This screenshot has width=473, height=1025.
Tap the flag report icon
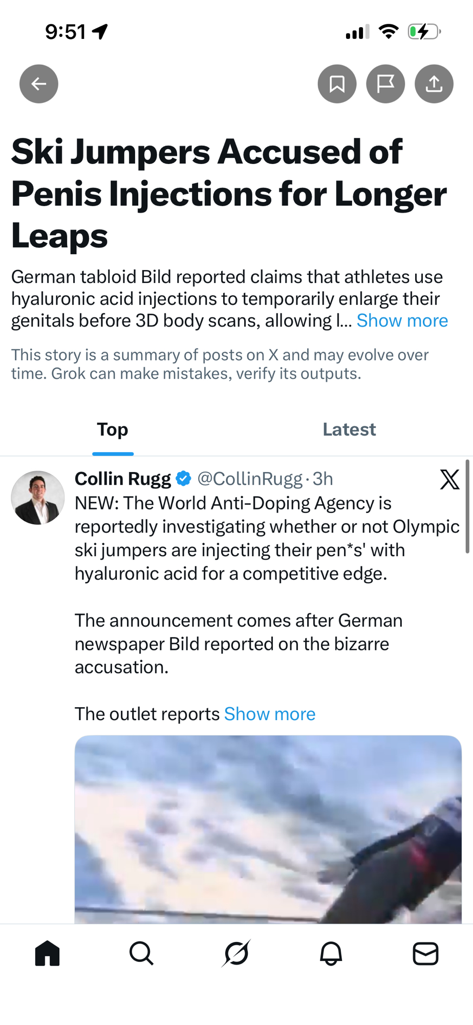[385, 84]
